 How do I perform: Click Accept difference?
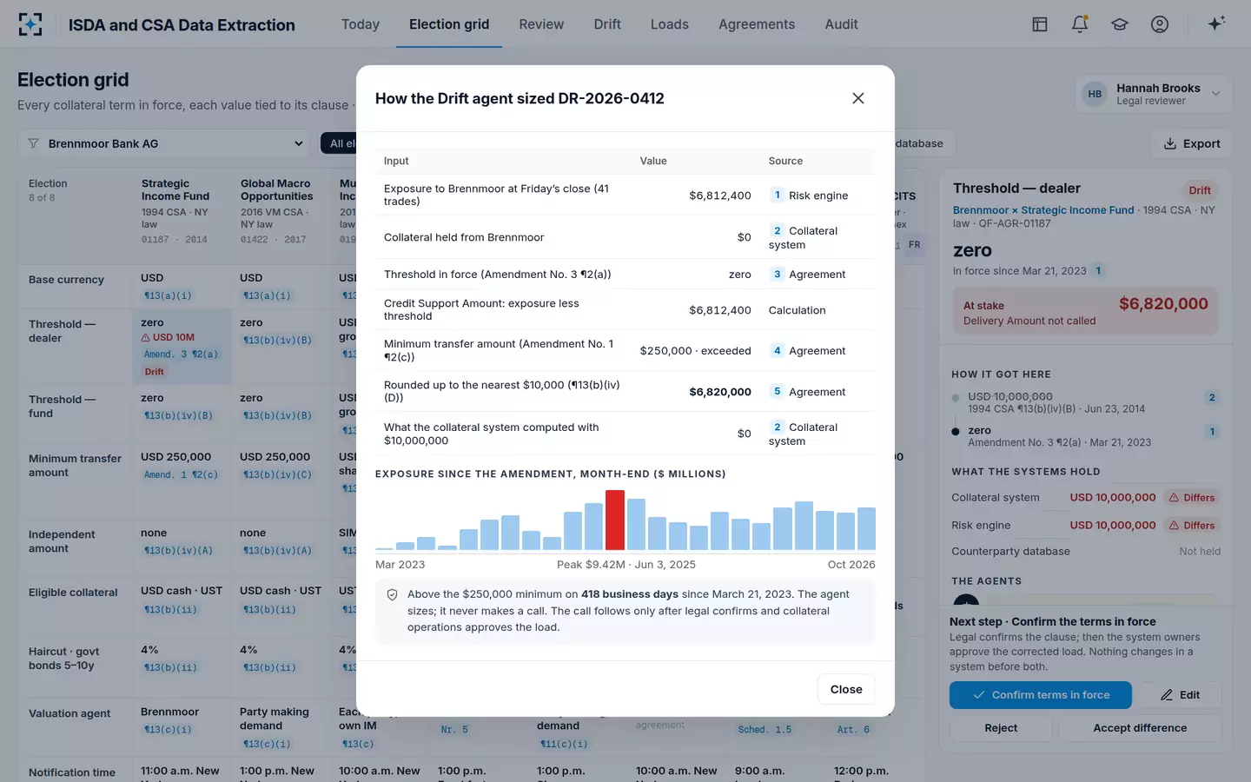[x=1140, y=728]
